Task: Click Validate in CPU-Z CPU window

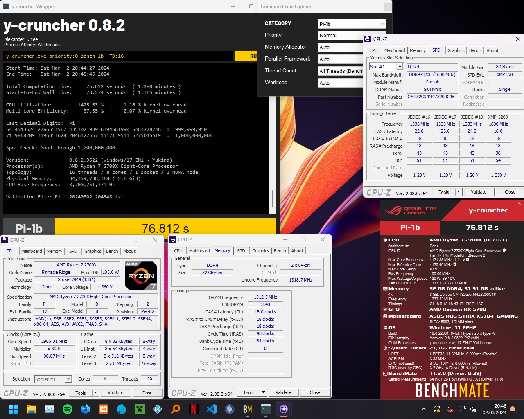Action: (115, 393)
